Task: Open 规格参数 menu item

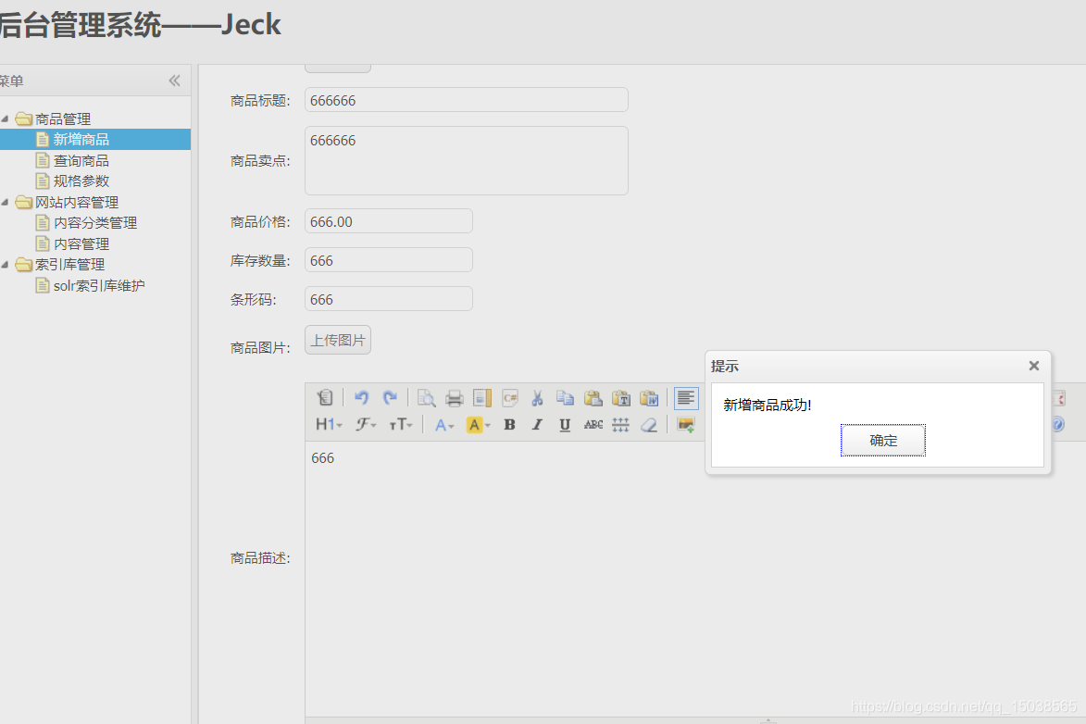Action: (x=81, y=181)
